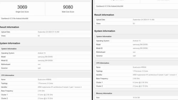The width and height of the screenshot is (178, 100).
Task: Click the 3069 single-core score number
Action: coord(22,7)
